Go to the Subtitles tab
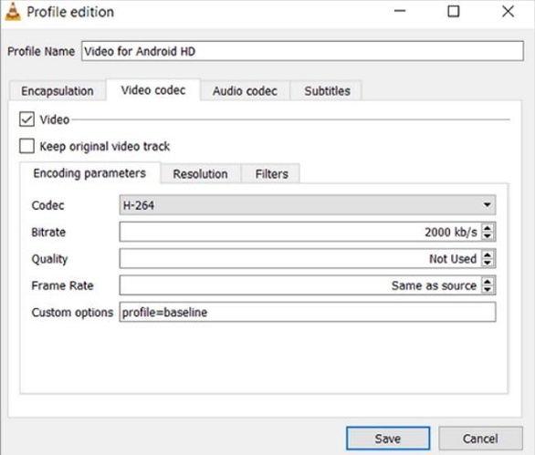 (x=327, y=91)
